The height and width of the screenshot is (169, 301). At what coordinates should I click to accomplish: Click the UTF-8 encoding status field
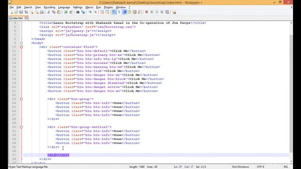tap(261, 167)
